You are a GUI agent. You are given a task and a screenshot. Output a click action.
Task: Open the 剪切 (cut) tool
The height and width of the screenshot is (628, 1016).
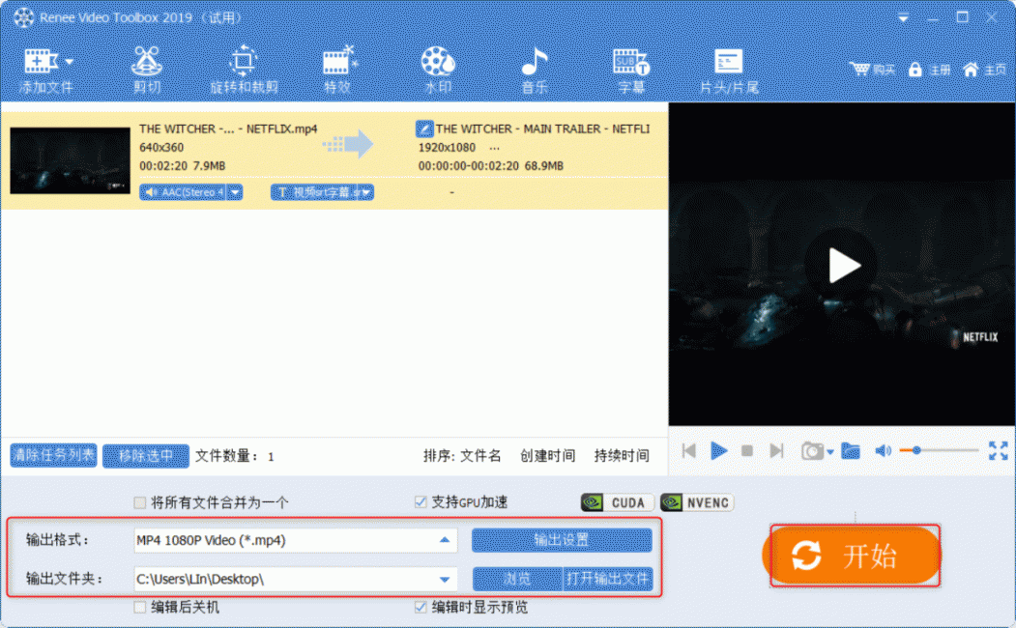147,70
